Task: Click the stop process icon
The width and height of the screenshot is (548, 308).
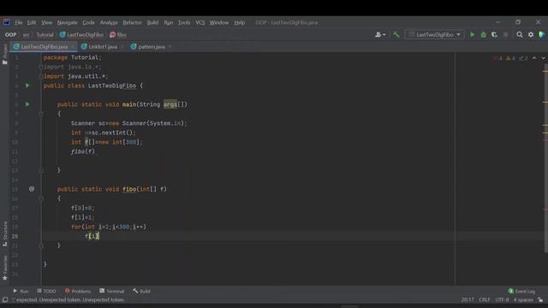Action: pyautogui.click(x=505, y=35)
